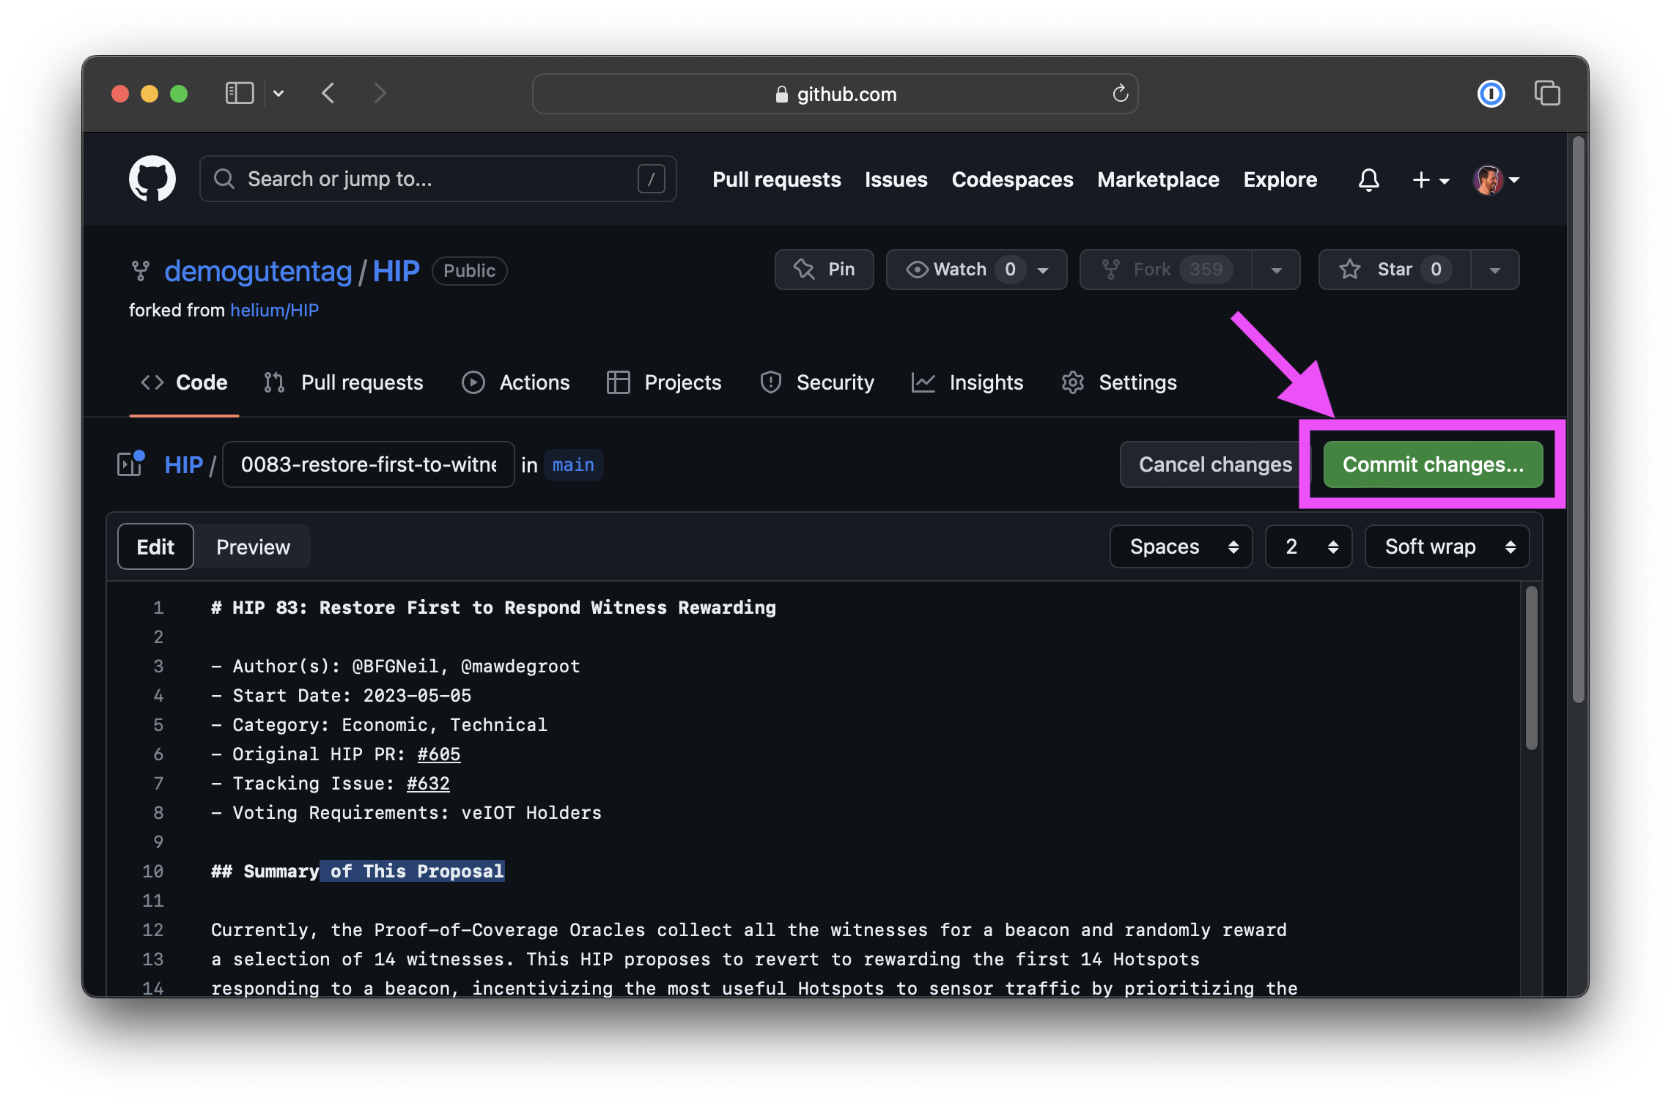The height and width of the screenshot is (1106, 1671).
Task: Click the Safari sidebar toggle icon
Action: [239, 94]
